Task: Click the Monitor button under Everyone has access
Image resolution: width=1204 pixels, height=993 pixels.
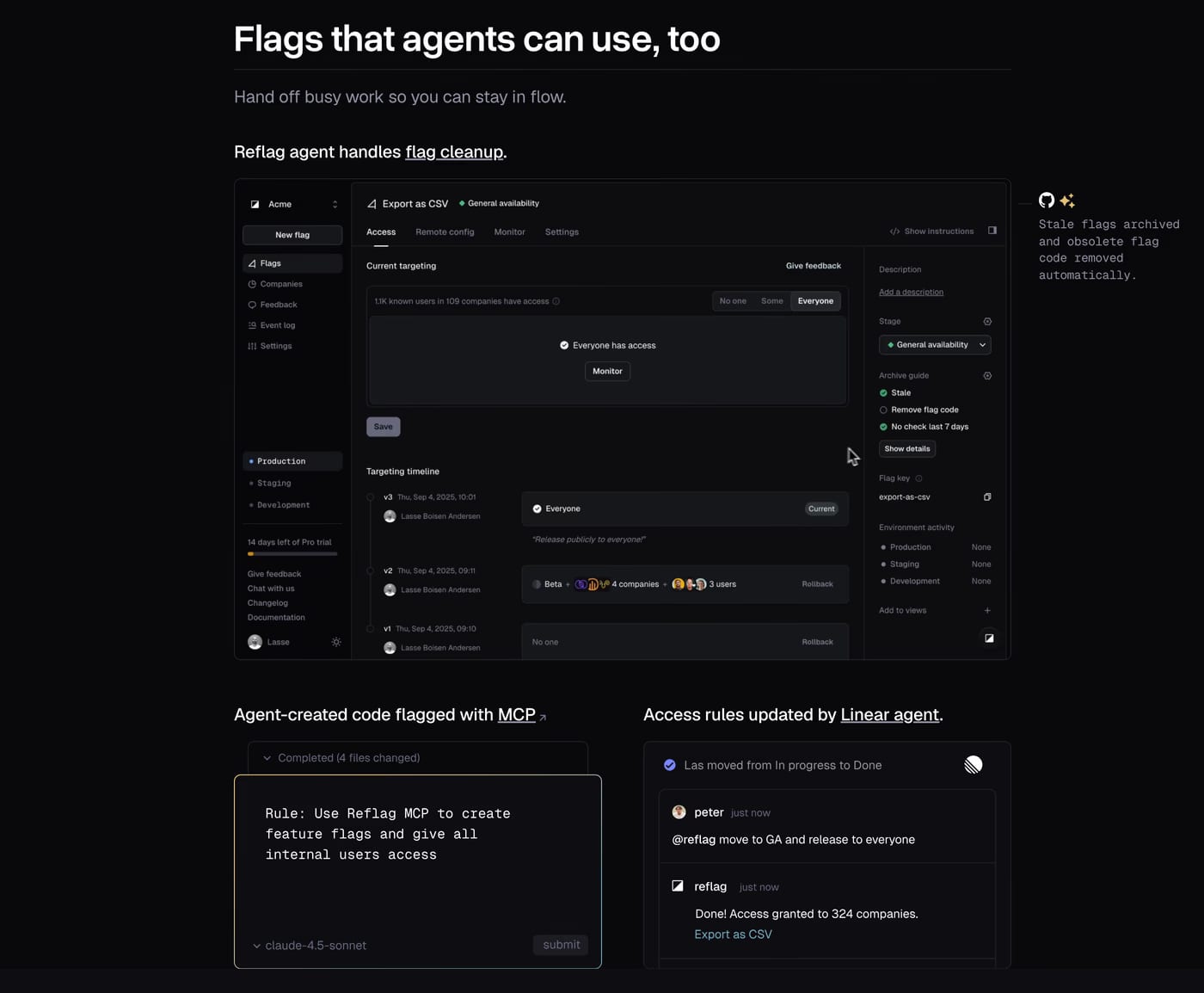Action: [607, 371]
